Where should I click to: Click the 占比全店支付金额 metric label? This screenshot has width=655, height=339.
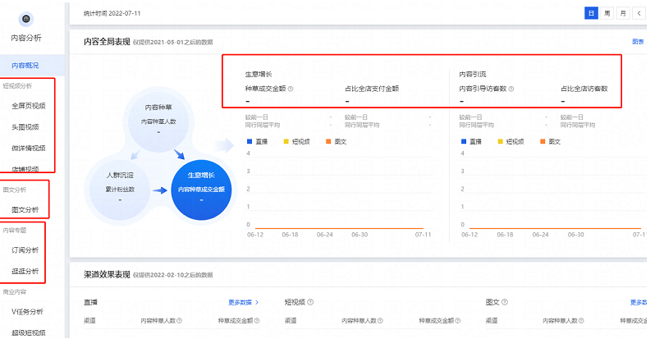coord(372,89)
